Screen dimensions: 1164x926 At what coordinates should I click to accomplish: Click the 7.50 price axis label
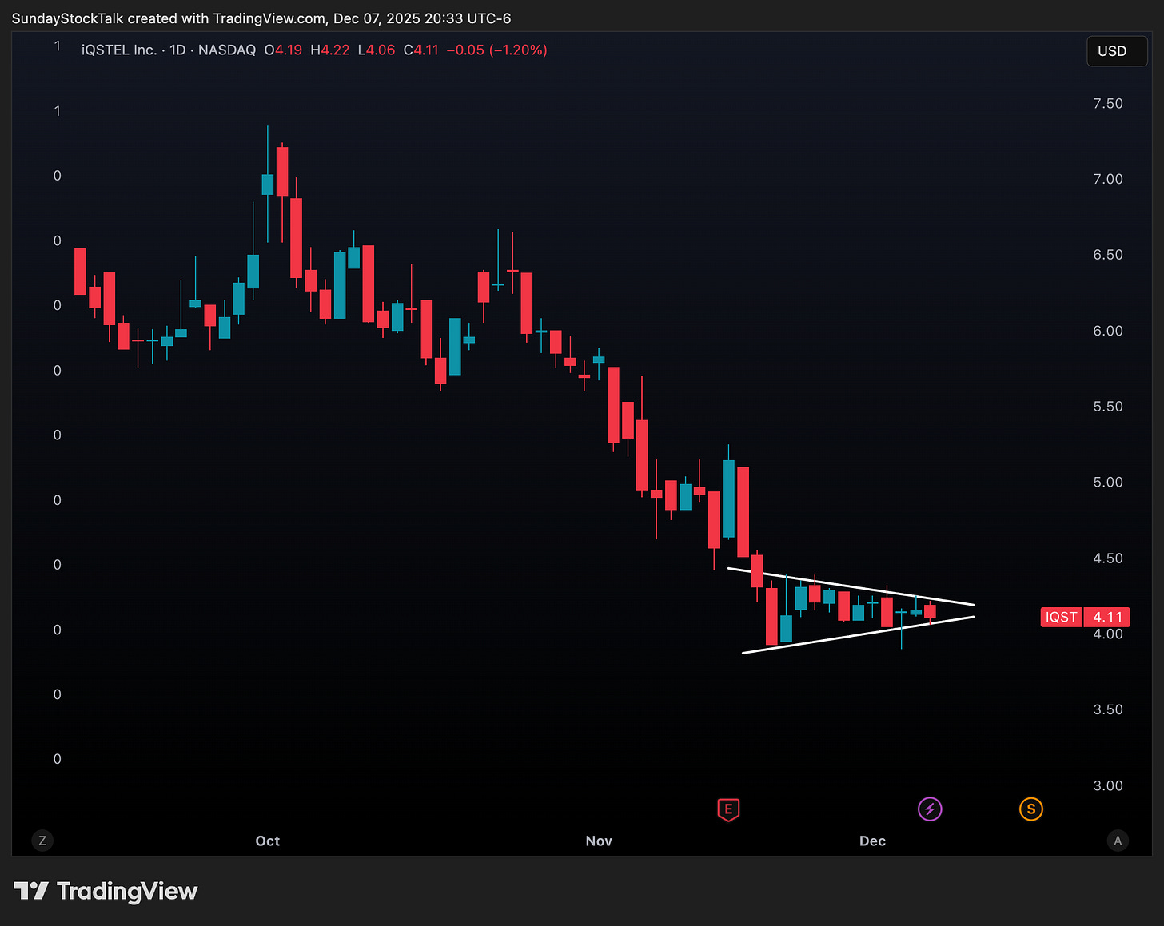pos(1108,104)
